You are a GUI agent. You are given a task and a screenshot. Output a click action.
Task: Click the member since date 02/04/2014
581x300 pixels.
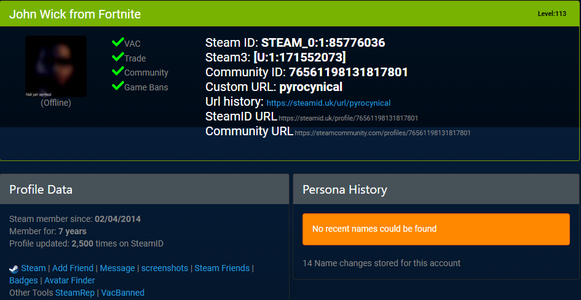point(118,219)
